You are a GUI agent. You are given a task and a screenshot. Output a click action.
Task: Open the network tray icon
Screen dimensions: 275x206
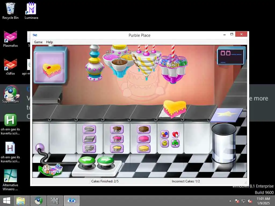[x=243, y=201]
